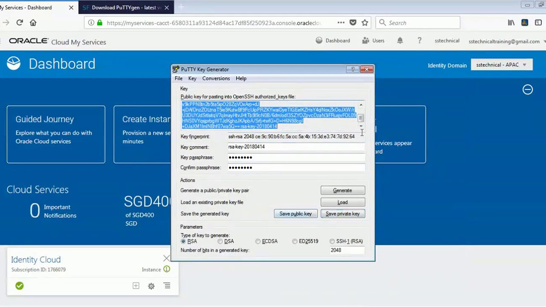Open a new browser tab
Screen dimensions: 546x307
181,7
